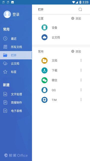
Task: Open the 文档 folder row
Action: coord(61,61)
